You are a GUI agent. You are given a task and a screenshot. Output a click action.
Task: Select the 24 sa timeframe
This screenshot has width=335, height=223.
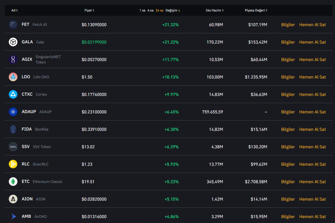tap(159, 10)
